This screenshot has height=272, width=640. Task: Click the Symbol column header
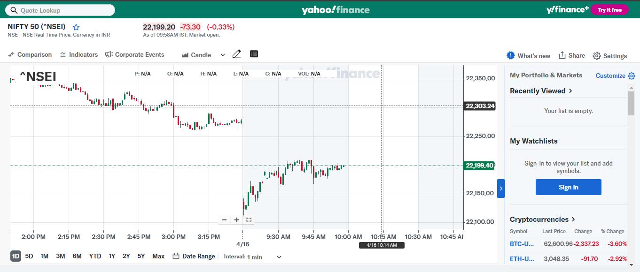pyautogui.click(x=518, y=231)
